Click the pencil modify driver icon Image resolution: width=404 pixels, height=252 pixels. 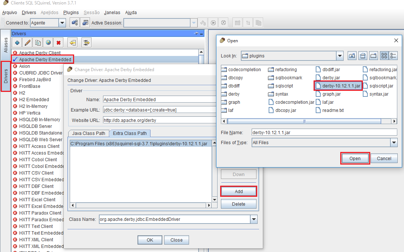point(27,43)
